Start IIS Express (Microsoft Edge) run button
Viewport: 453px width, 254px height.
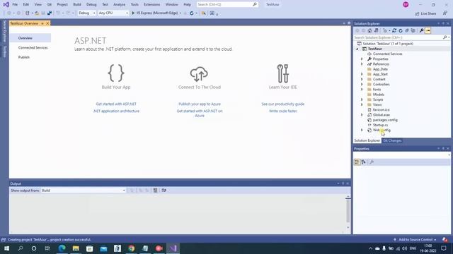[155, 13]
